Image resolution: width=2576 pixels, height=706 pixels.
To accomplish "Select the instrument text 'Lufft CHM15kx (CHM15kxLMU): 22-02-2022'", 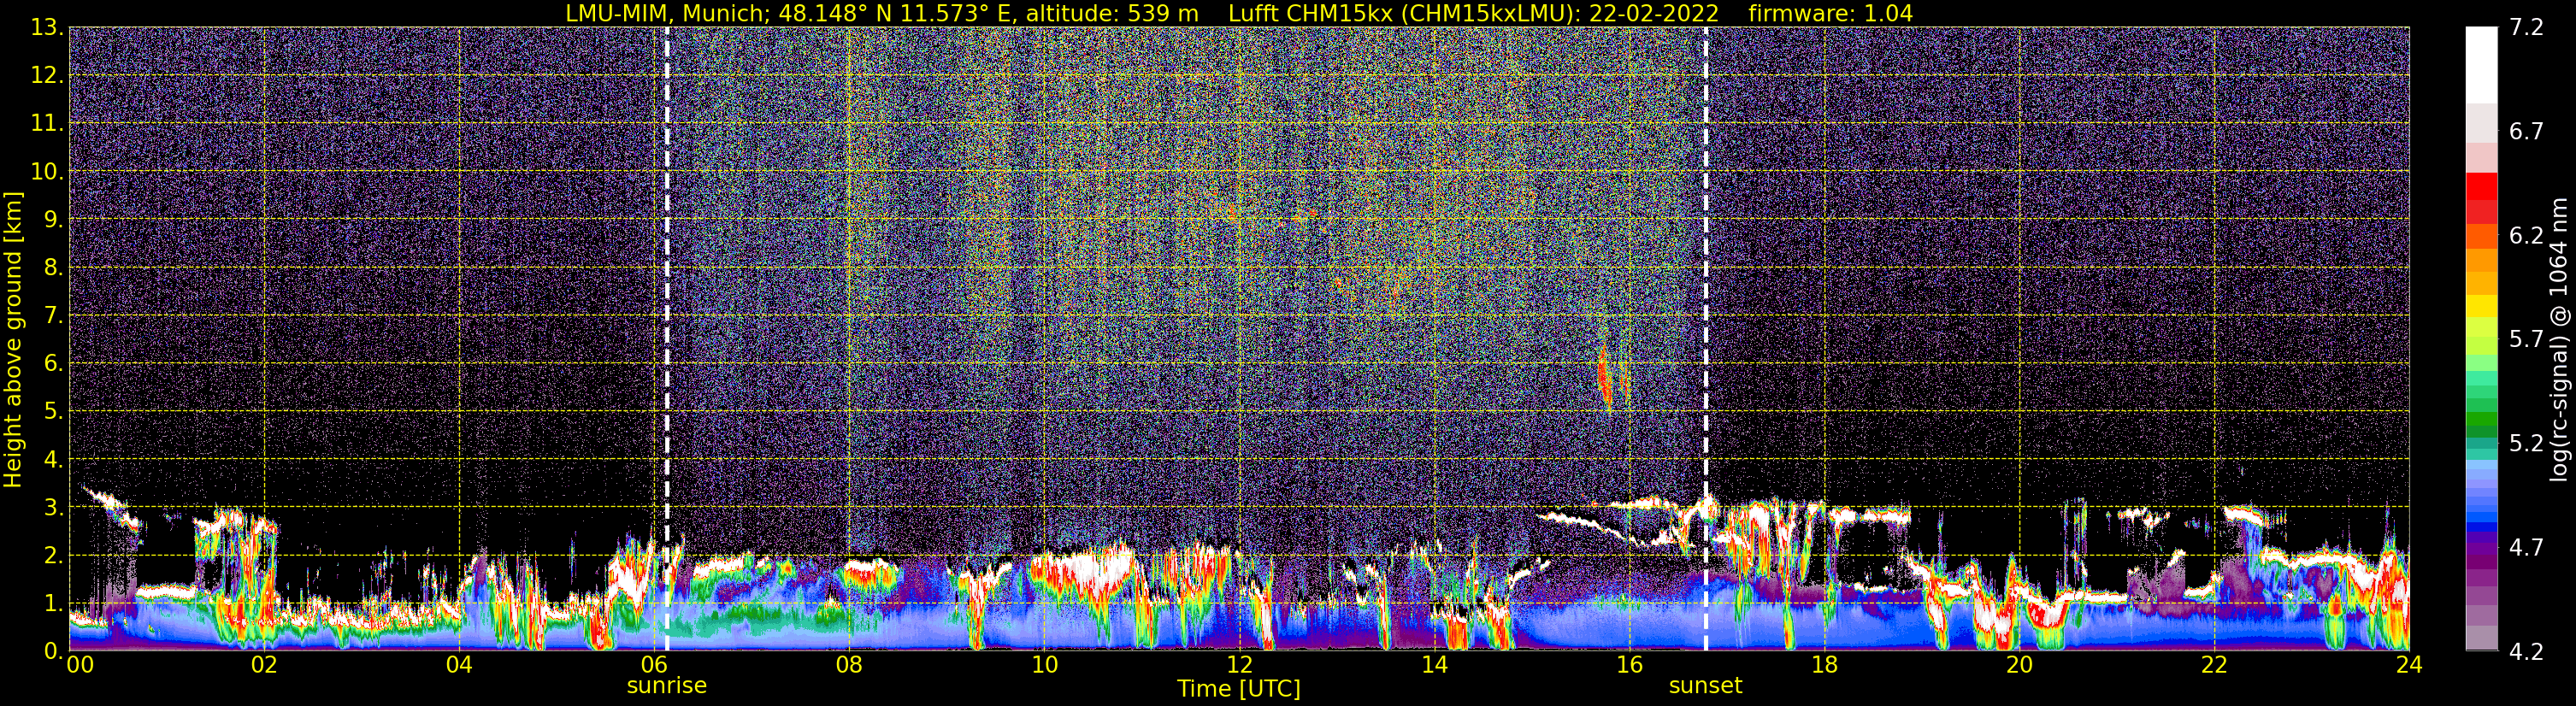I will tap(1473, 13).
